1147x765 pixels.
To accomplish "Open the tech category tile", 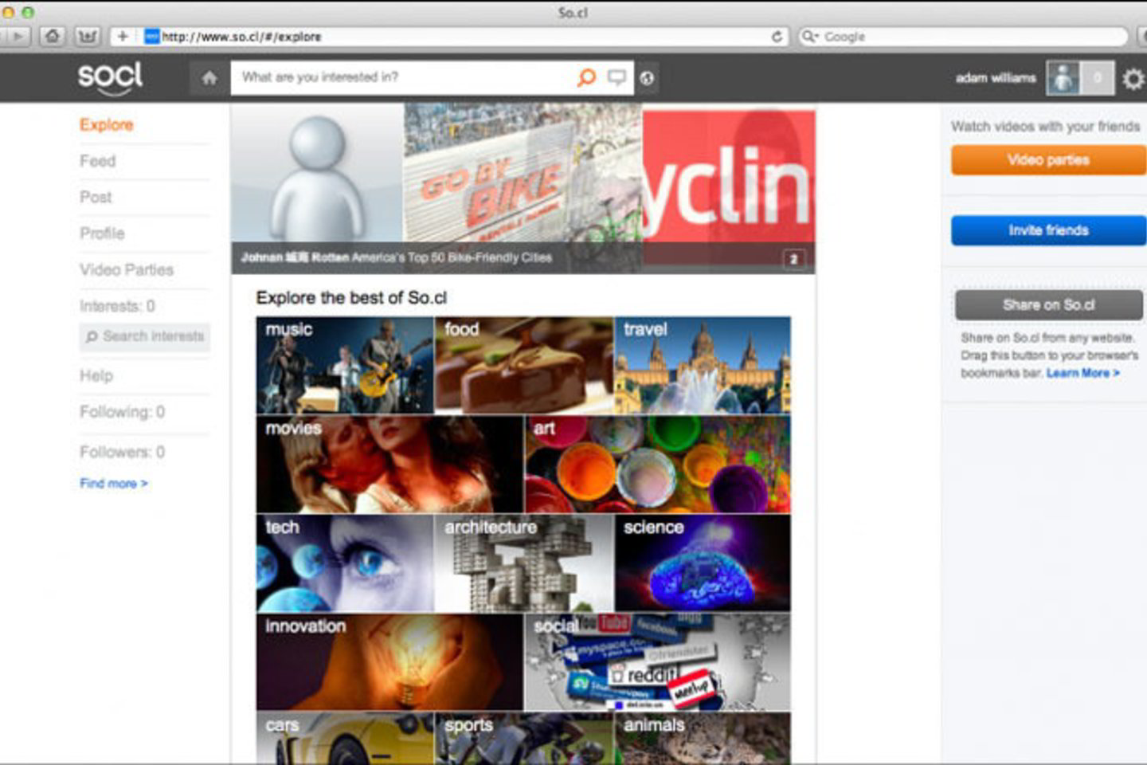I will click(345, 563).
